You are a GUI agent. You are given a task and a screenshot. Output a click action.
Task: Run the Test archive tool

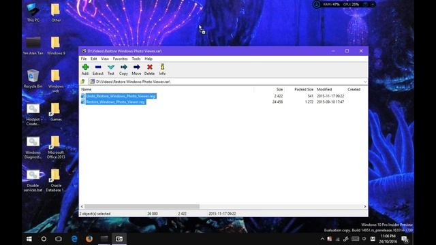click(111, 69)
